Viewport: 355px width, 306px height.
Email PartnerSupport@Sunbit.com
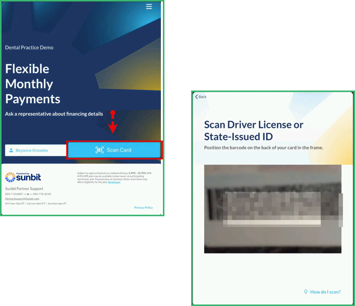pyautogui.click(x=22, y=198)
